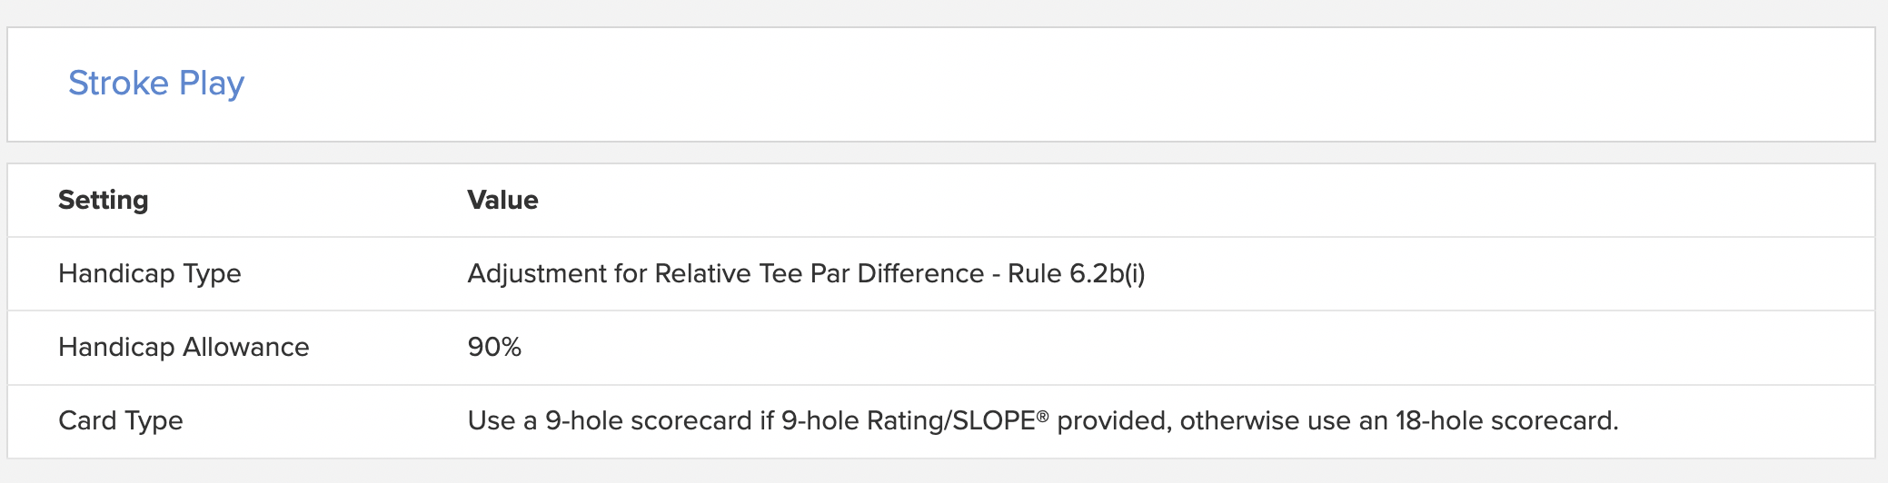Open the Stroke Play link
Viewport: 1888px width, 483px height.
coord(156,84)
